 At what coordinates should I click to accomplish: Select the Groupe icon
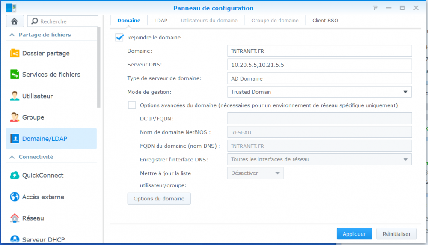pyautogui.click(x=15, y=117)
